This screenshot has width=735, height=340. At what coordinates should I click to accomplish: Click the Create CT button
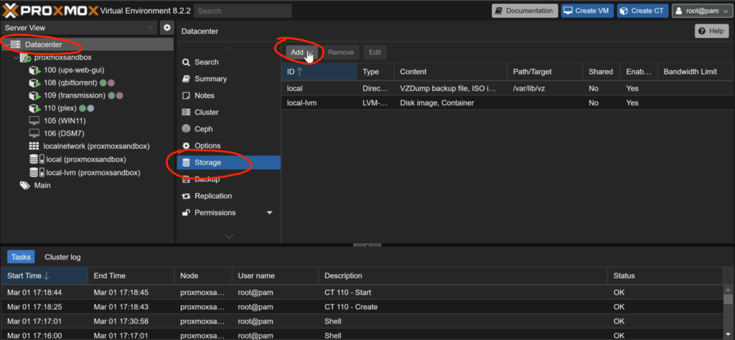(x=642, y=11)
